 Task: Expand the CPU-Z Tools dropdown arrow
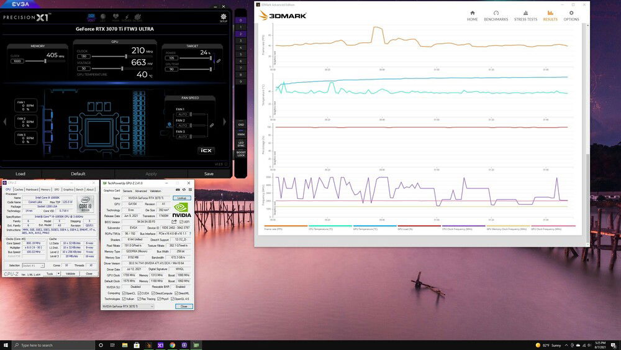[x=59, y=274]
